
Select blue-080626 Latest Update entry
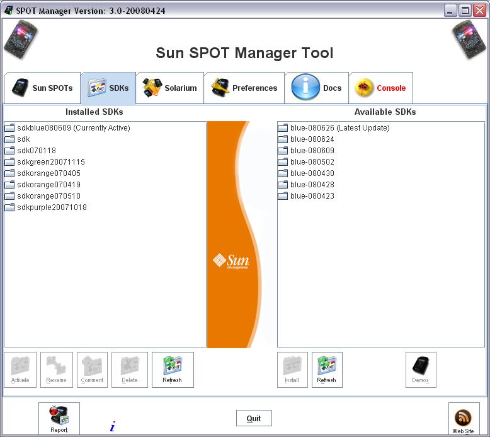[x=339, y=128]
